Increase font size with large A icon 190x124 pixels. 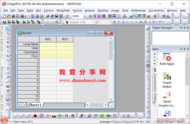tap(145, 22)
